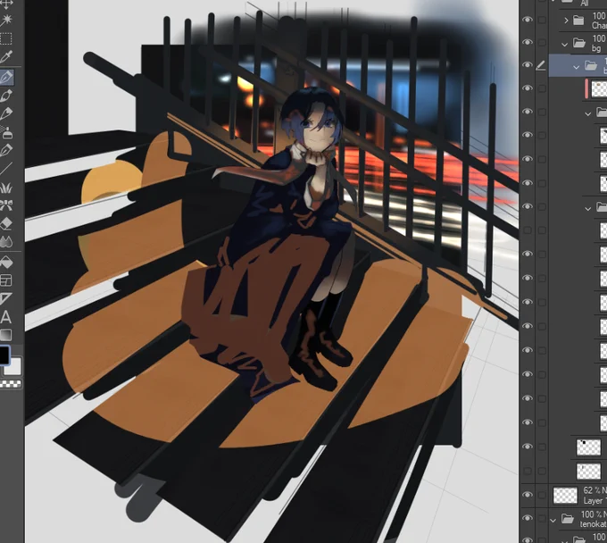The image size is (607, 543).
Task: Select the Blend tool
Action: coord(6,242)
